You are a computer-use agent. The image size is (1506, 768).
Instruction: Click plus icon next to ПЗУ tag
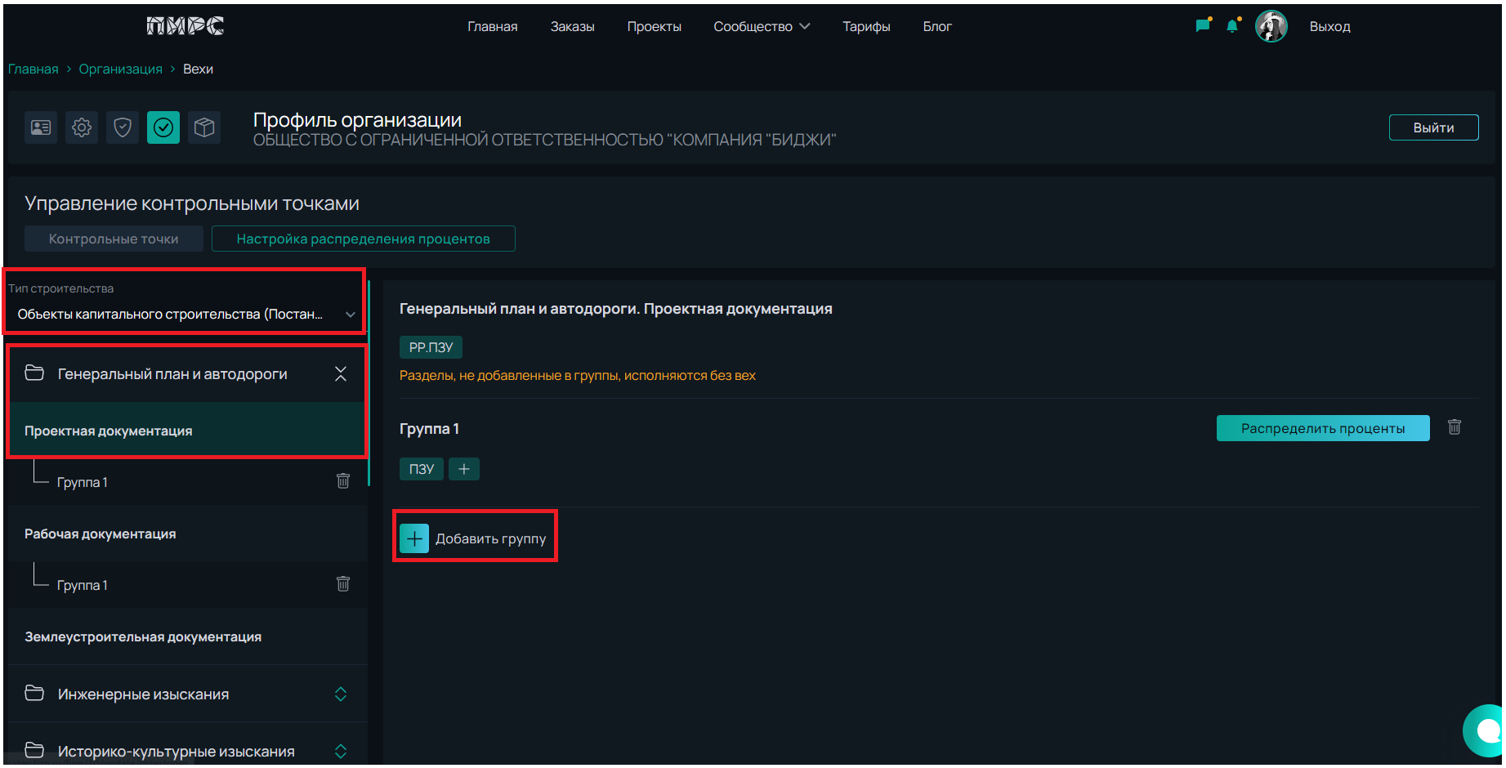click(x=464, y=469)
